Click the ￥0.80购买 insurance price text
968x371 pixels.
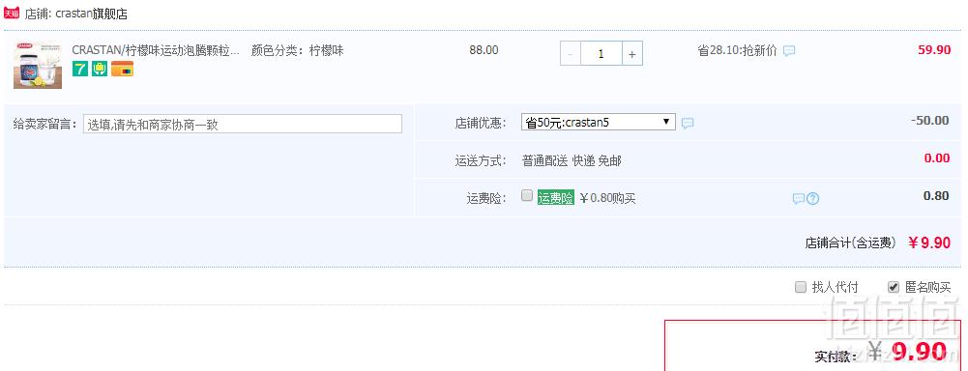click(x=607, y=198)
